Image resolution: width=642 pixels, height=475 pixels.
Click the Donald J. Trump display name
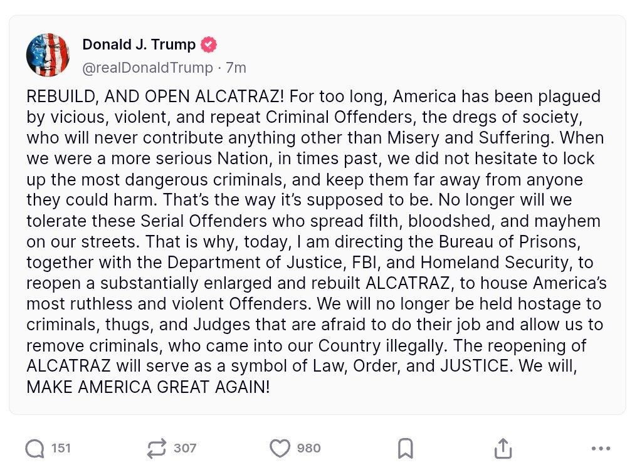click(139, 44)
